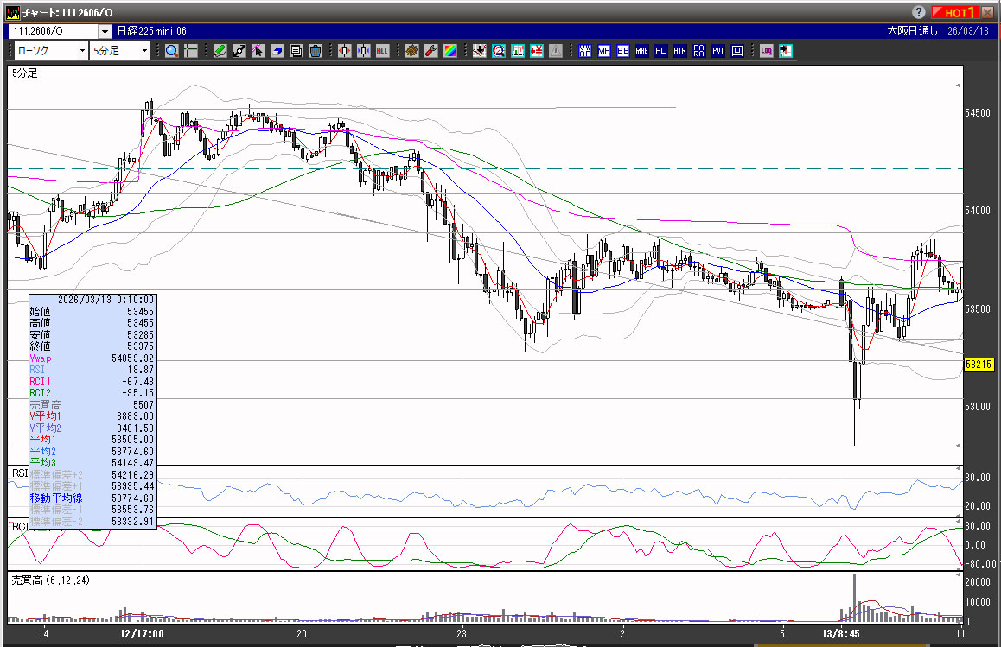
Task: Toggle the Log scale button
Action: 766,51
